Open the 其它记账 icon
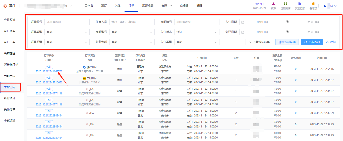The width and height of the screenshot is (343, 141). click(x=300, y=4)
